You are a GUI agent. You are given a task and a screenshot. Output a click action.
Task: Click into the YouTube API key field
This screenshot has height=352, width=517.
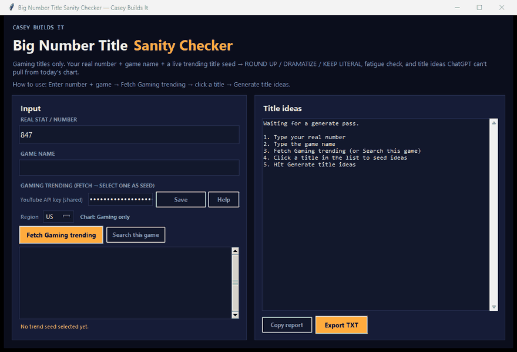(120, 199)
